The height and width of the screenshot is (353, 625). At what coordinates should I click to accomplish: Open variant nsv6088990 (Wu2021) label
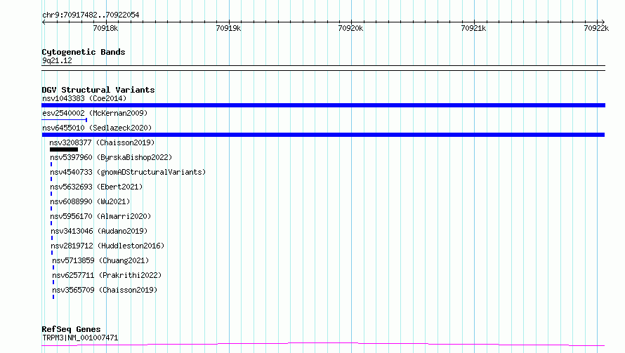pos(90,201)
